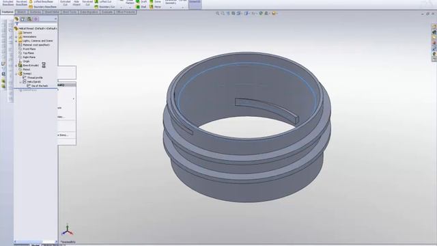Open the DimXpertManager tab
437x246 pixels.
[x=36, y=19]
